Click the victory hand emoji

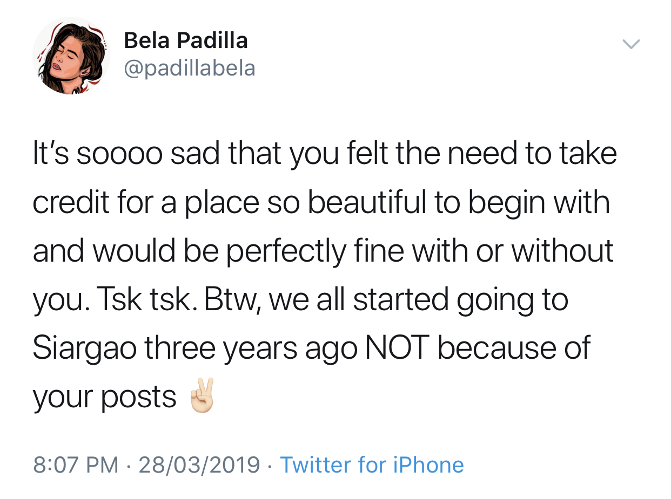pos(203,396)
